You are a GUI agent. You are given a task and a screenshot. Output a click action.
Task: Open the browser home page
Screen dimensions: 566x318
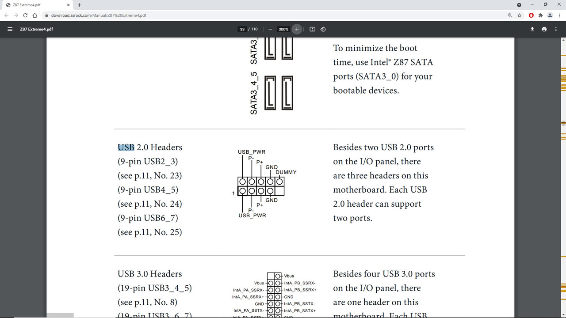click(34, 15)
